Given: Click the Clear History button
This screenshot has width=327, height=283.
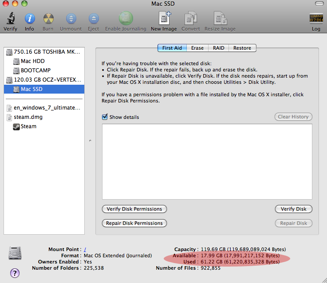Looking at the screenshot, I should 293,117.
